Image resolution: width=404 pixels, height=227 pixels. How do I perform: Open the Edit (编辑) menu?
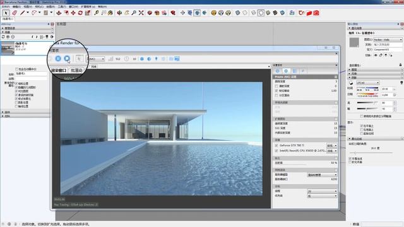(x=16, y=7)
